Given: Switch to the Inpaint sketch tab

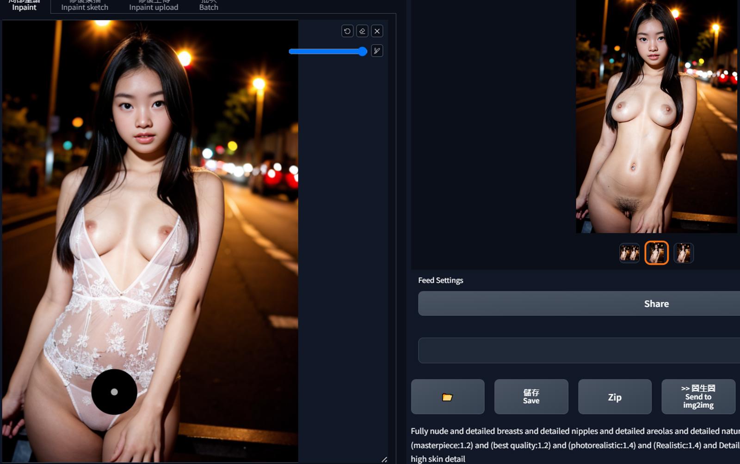Looking at the screenshot, I should [x=85, y=6].
